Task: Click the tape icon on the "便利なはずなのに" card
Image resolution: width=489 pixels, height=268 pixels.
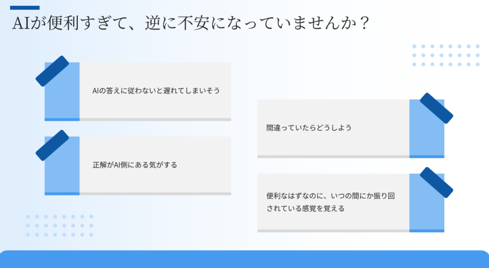Action: point(436,182)
